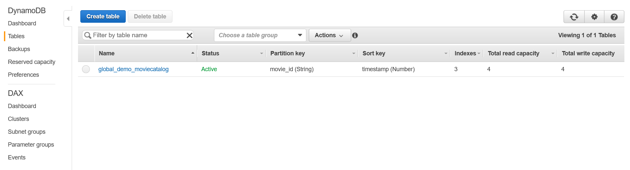Click the search magnifier icon in filter
The width and height of the screenshot is (630, 170).
pos(88,35)
